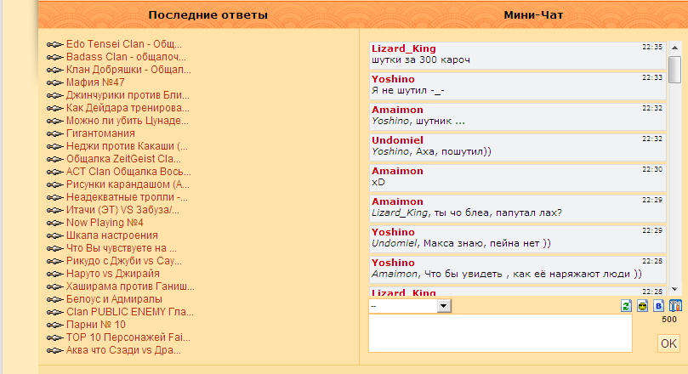The height and width of the screenshot is (374, 688).
Task: Click the 'Последние ответы' header
Action: (208, 15)
